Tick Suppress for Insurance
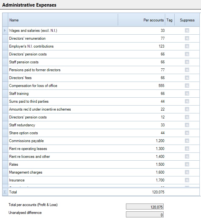Viewport: 201px width, 218px height. pos(187,180)
